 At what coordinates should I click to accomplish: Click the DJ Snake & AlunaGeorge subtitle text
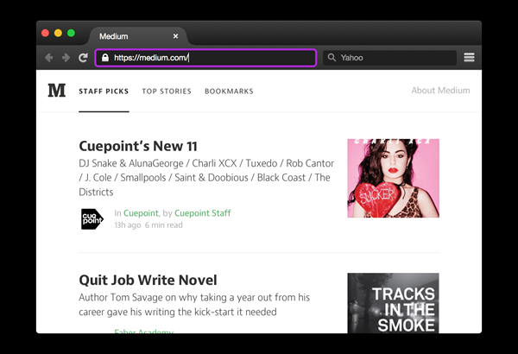point(206,178)
